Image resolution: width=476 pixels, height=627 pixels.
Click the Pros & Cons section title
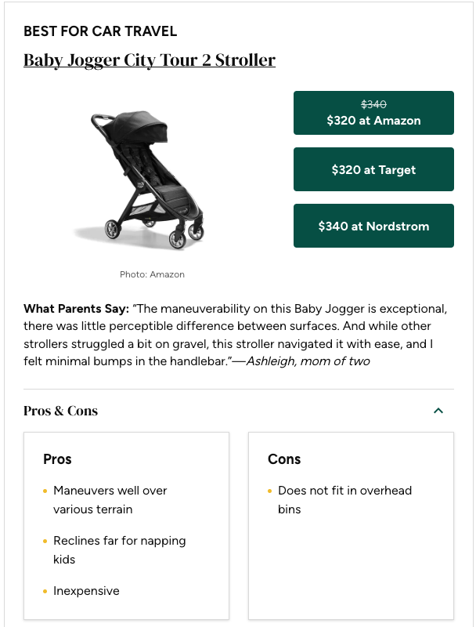(x=61, y=411)
